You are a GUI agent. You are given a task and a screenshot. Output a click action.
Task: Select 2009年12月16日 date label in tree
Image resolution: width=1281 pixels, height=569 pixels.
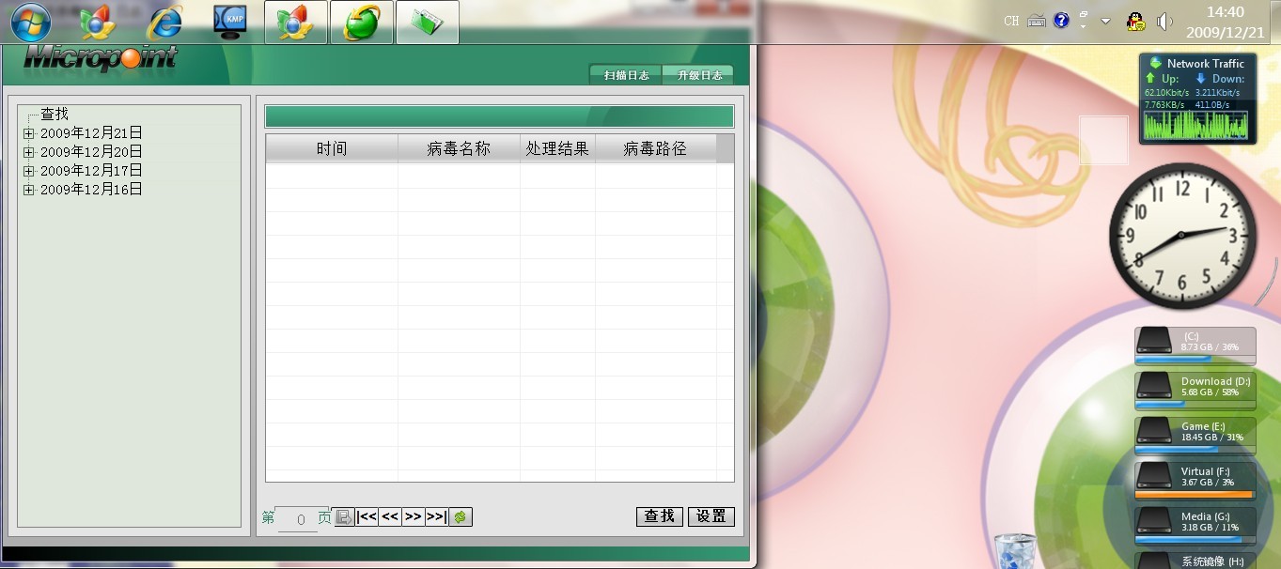(91, 190)
